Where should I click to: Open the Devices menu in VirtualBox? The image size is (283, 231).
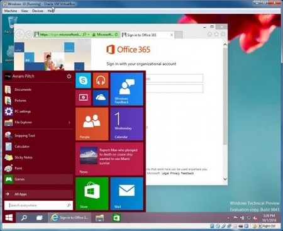click(38, 11)
